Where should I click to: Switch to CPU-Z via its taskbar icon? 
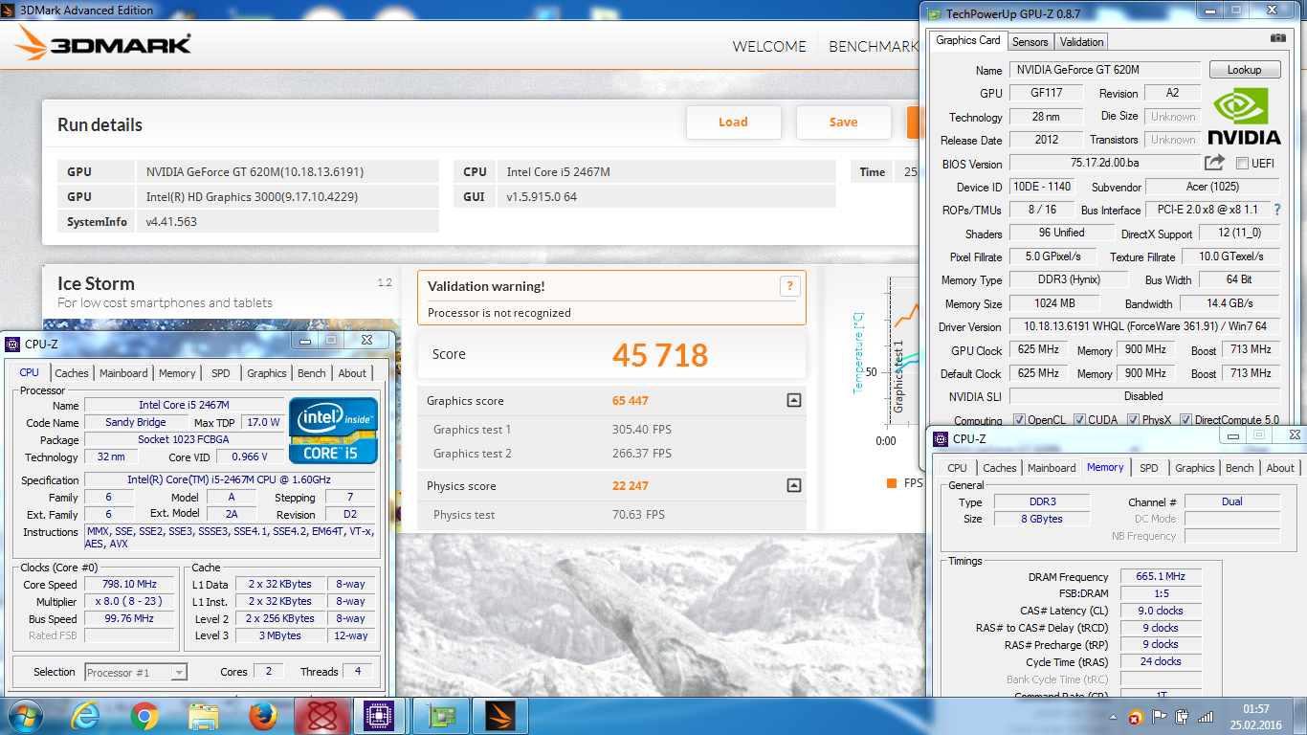point(381,716)
